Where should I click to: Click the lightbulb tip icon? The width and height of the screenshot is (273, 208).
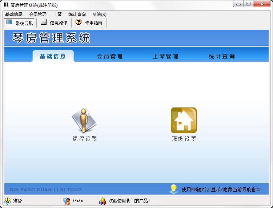click(x=173, y=189)
